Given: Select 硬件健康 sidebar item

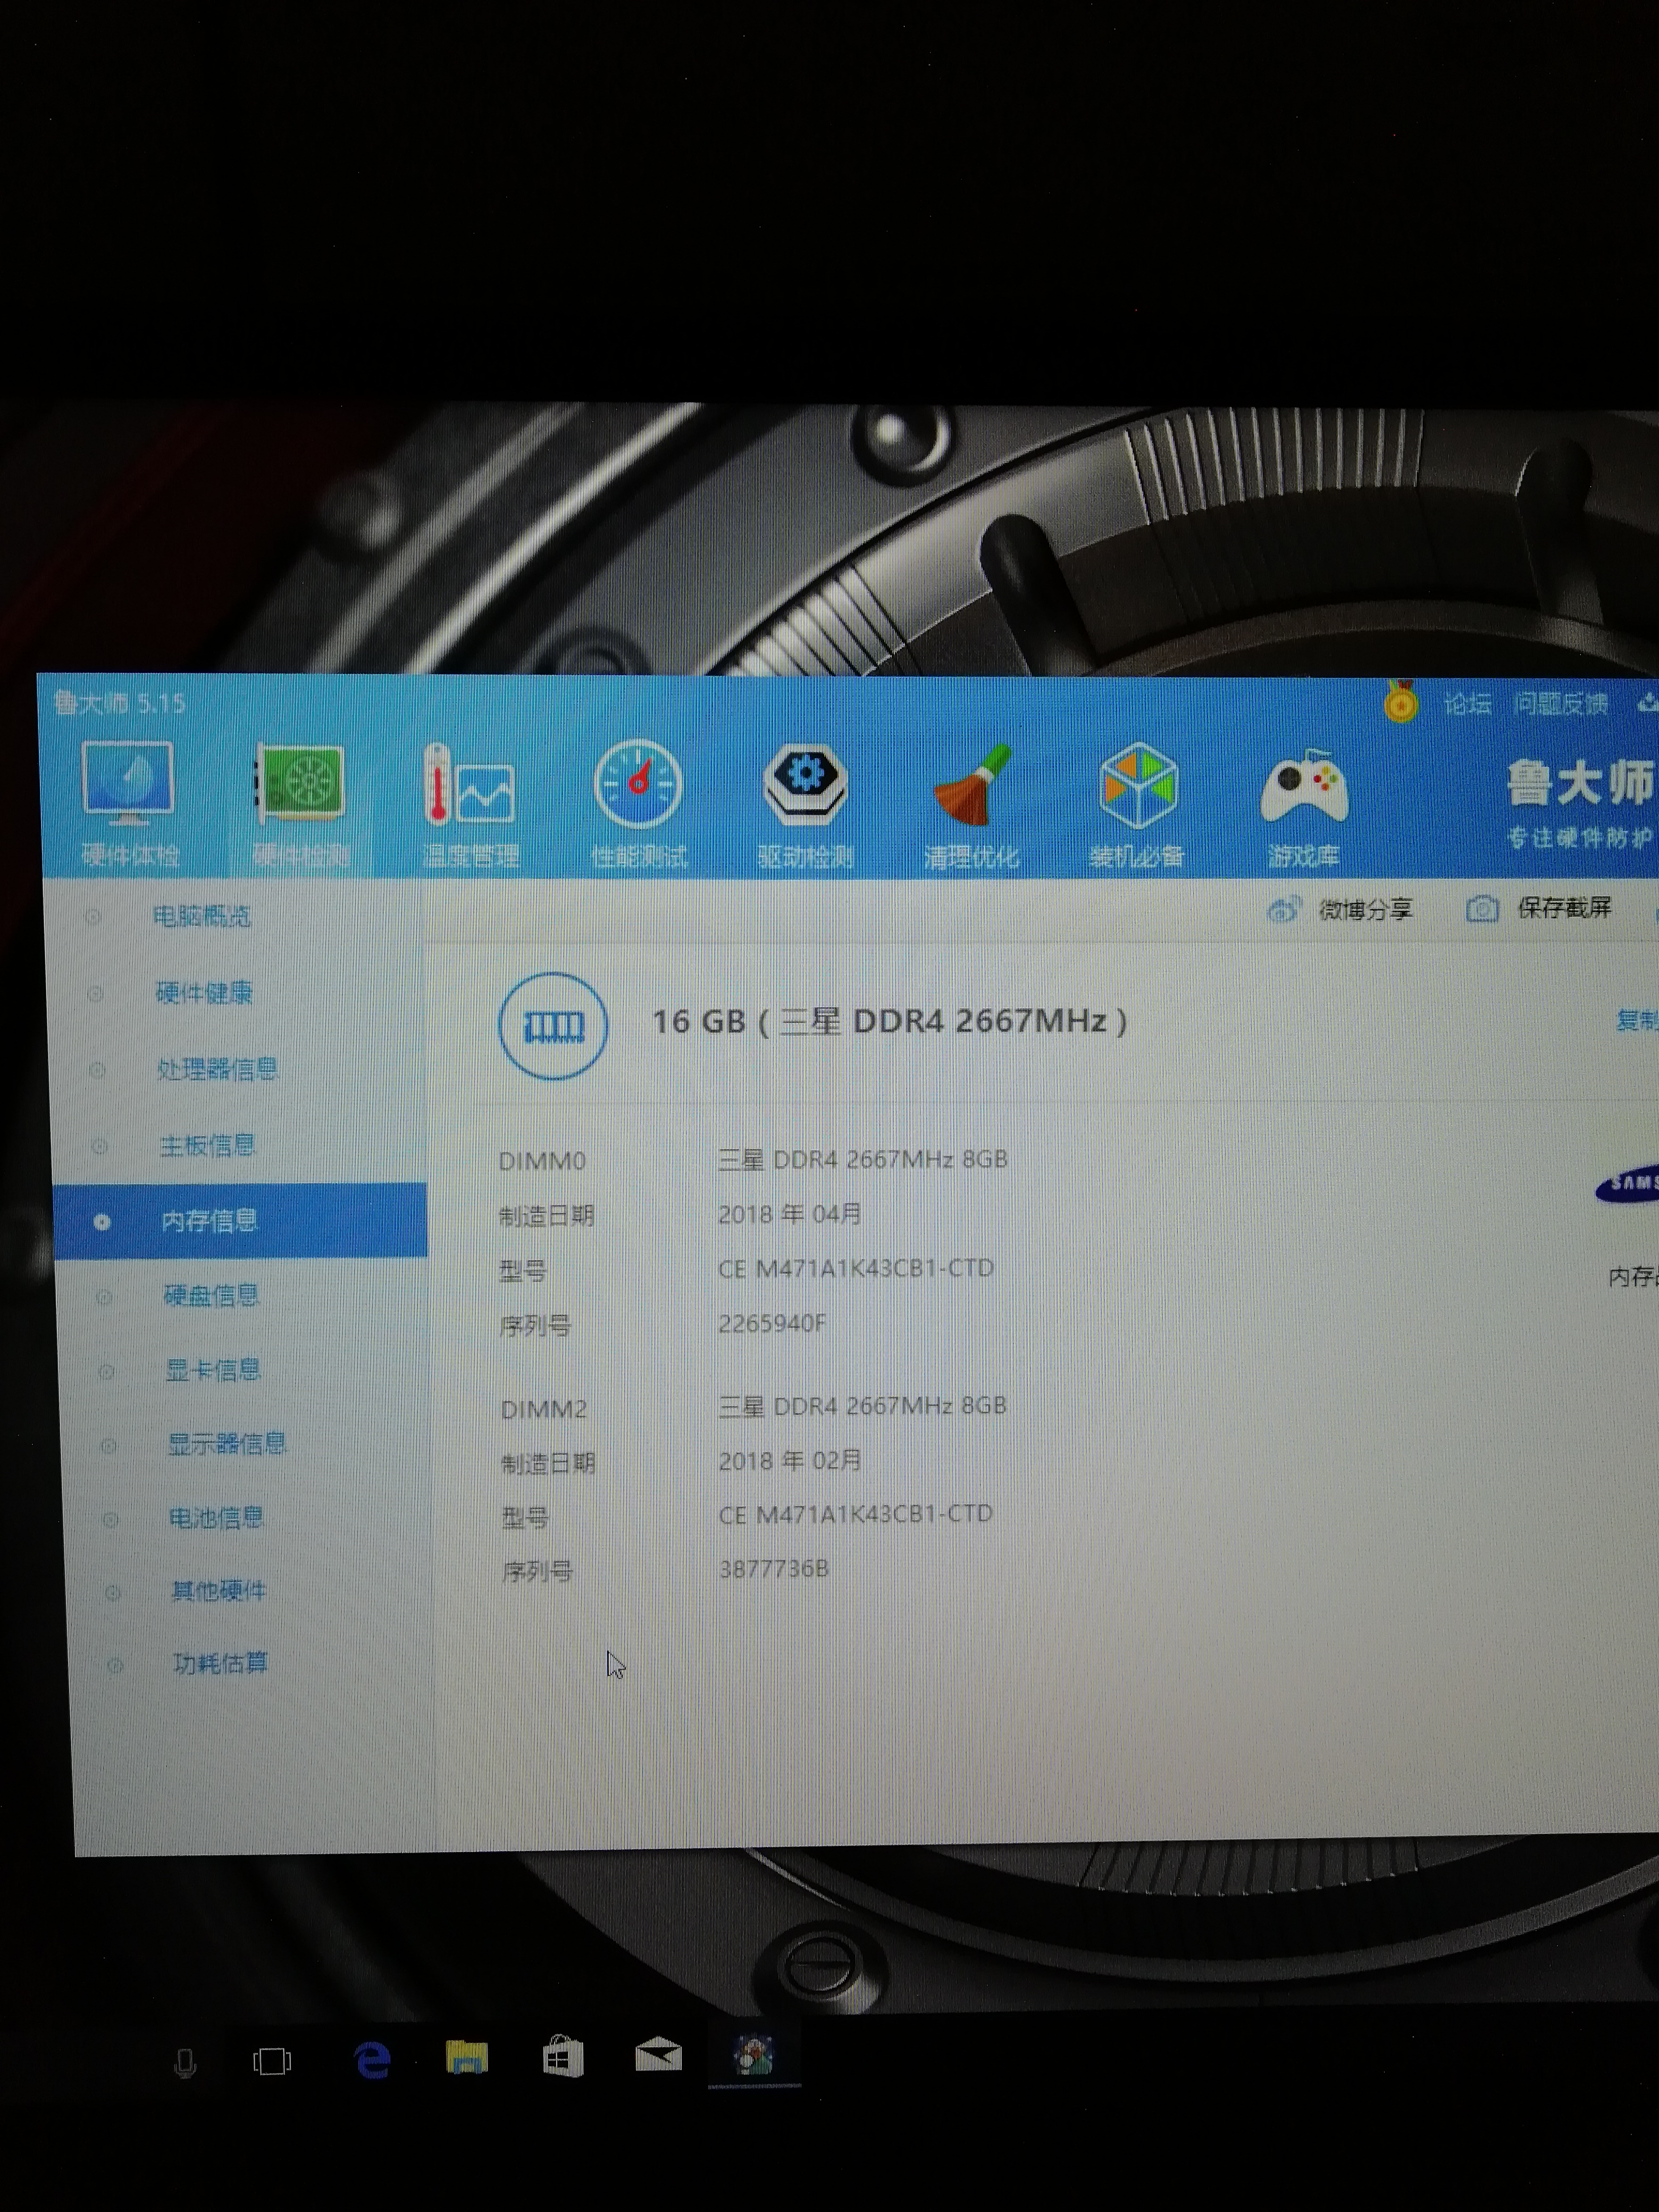Looking at the screenshot, I should [x=204, y=993].
